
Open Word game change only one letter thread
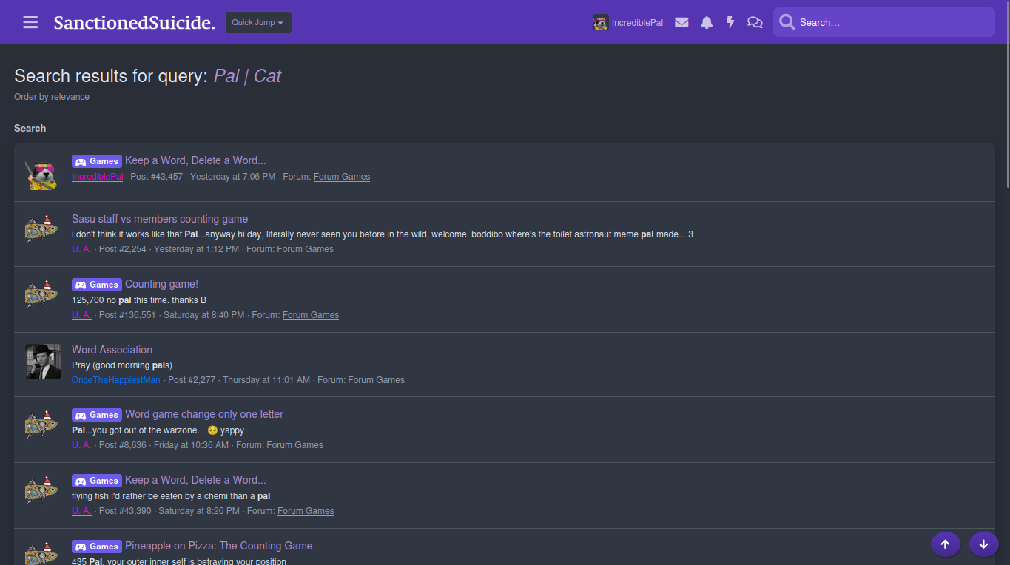(x=204, y=414)
